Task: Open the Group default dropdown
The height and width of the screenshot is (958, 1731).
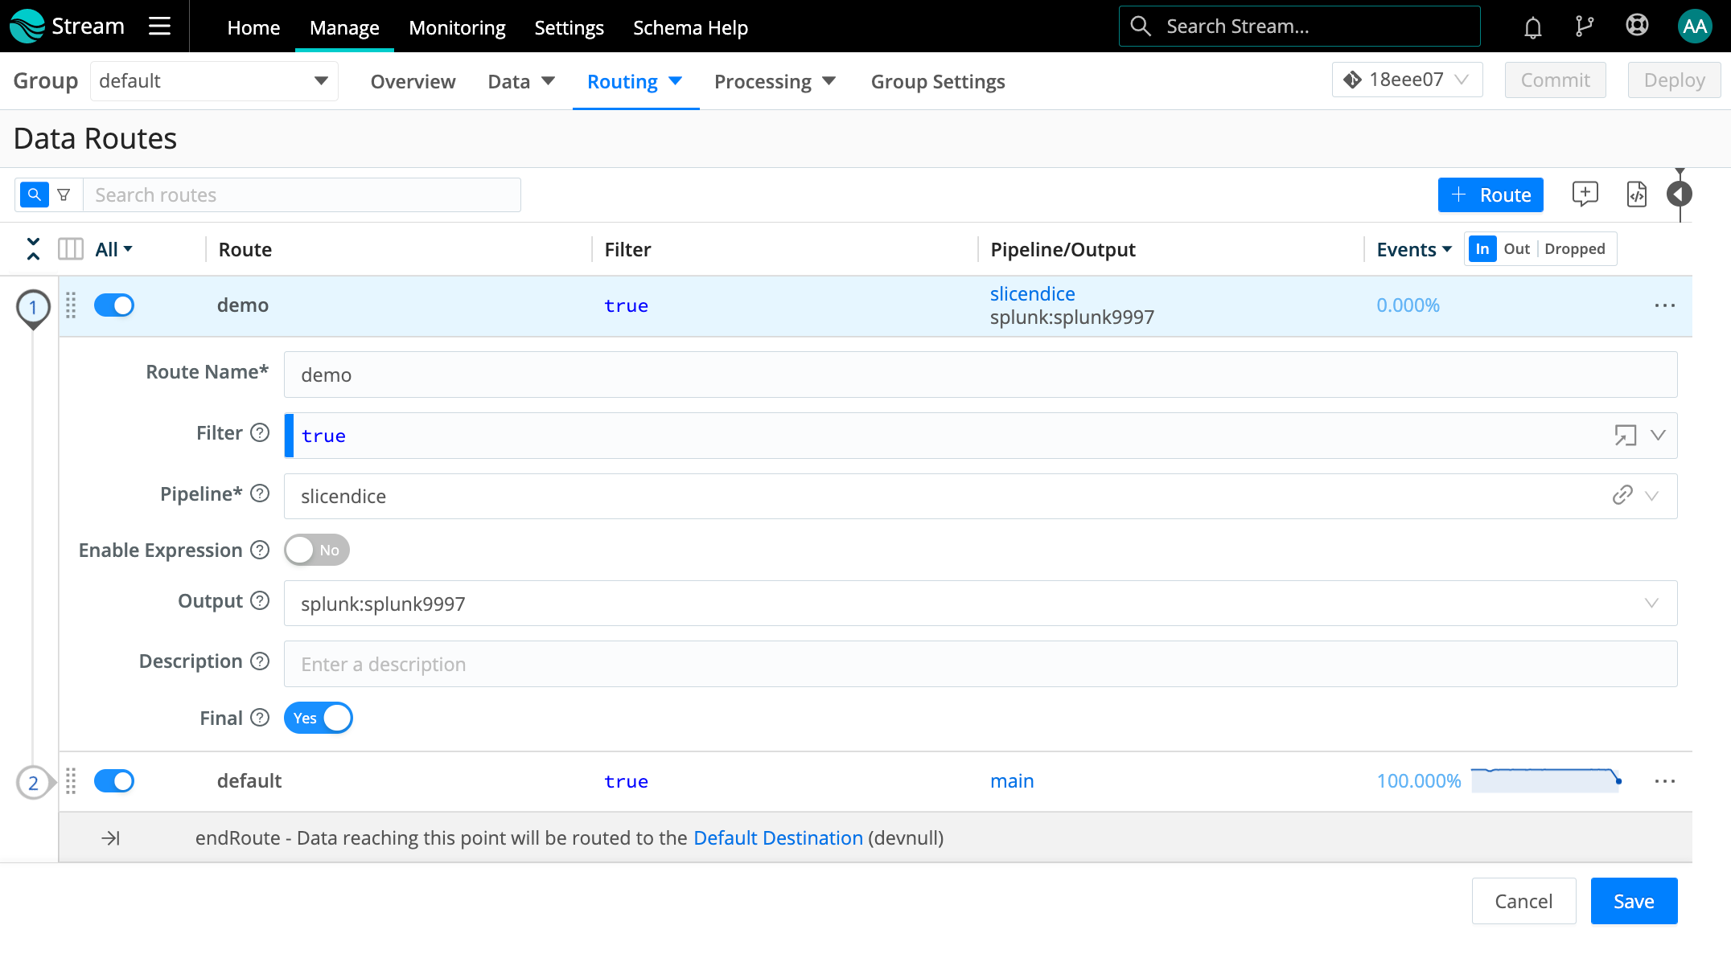Action: click(x=214, y=81)
